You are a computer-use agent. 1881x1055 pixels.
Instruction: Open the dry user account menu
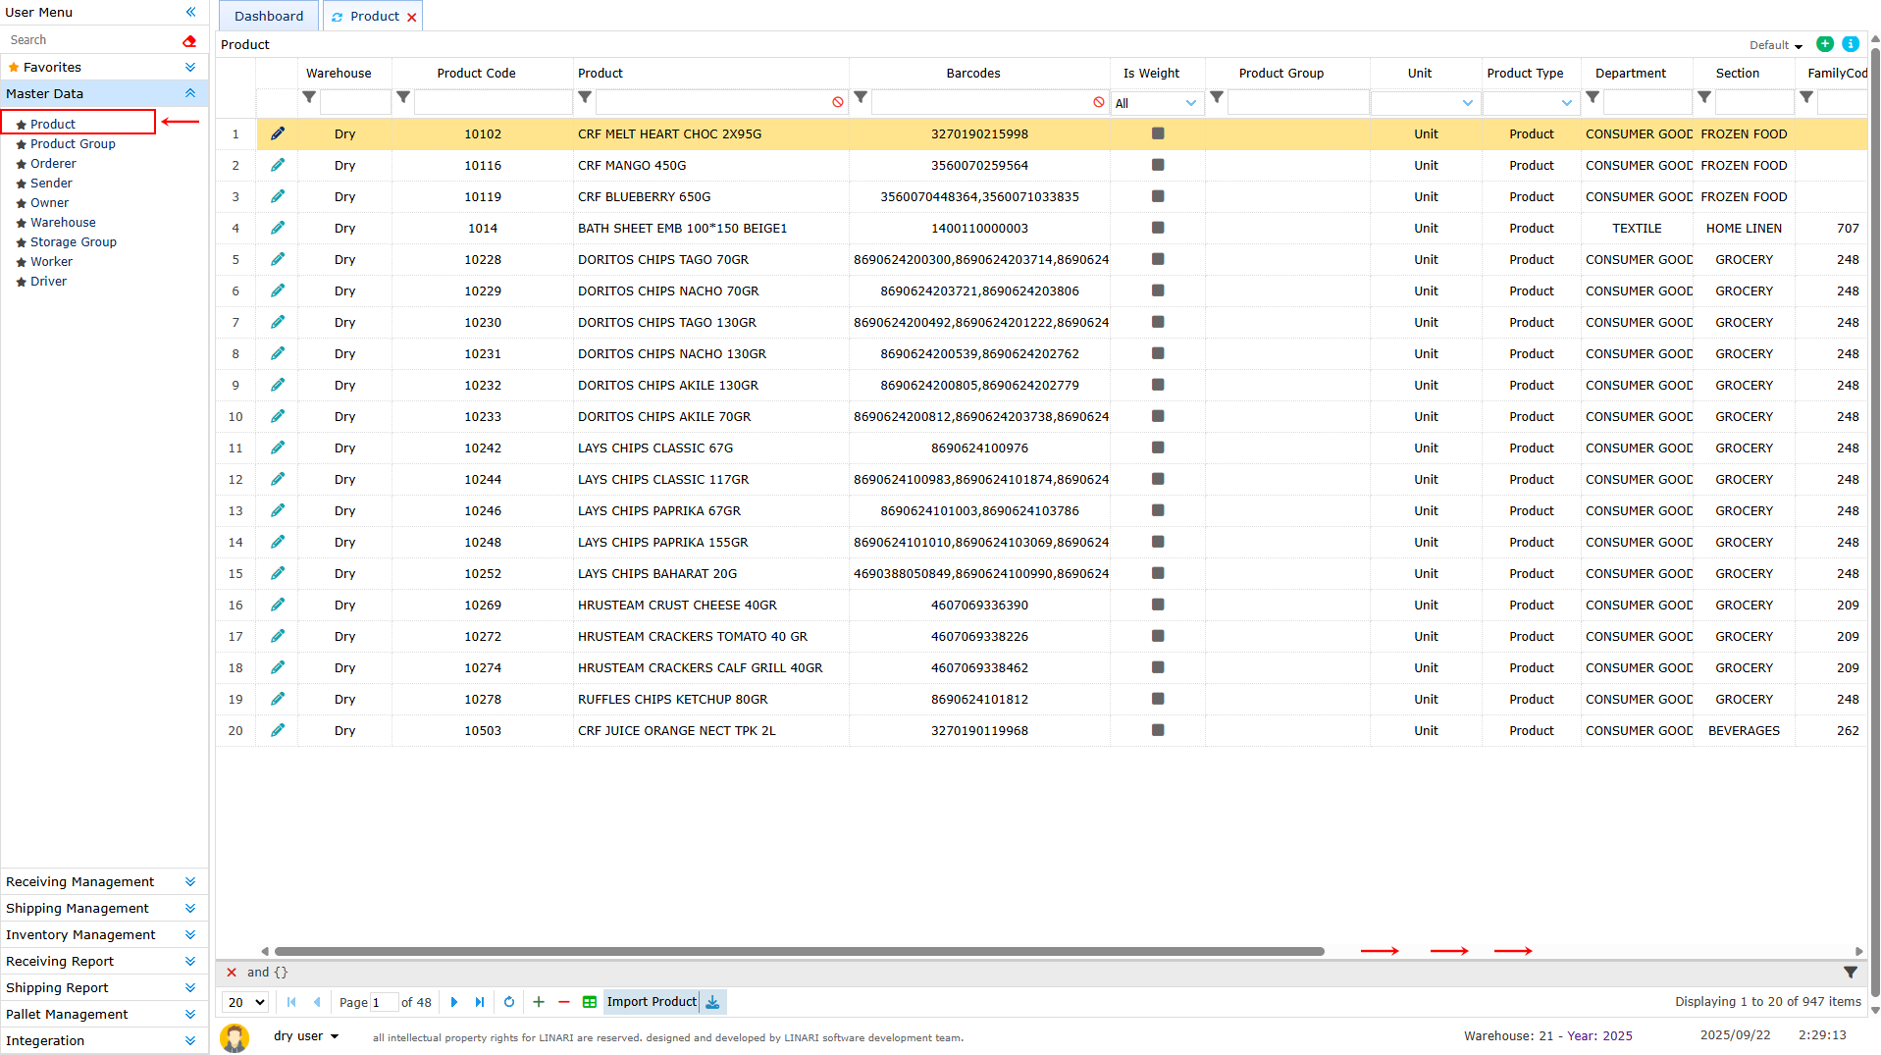pyautogui.click(x=305, y=1036)
